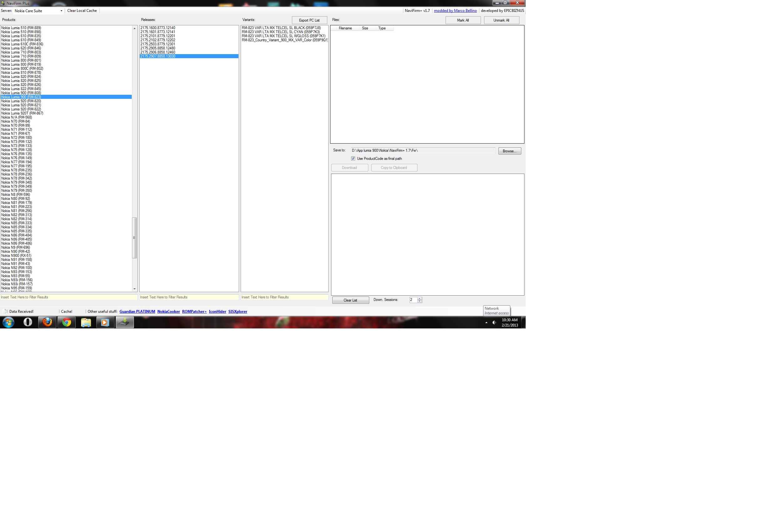
Task: Click the Show desktop strip by clock
Action: point(523,322)
